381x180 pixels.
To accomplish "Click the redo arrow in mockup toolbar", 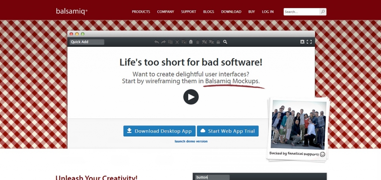I will point(163,42).
